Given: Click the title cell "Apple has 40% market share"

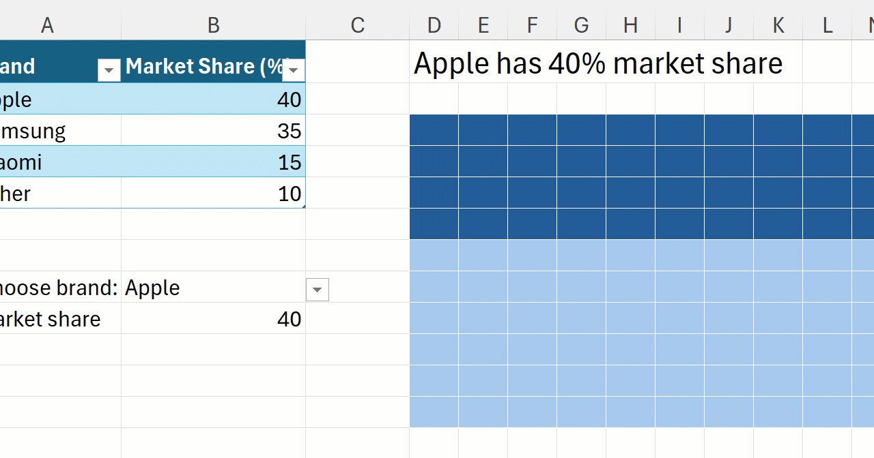Looking at the screenshot, I should [597, 63].
